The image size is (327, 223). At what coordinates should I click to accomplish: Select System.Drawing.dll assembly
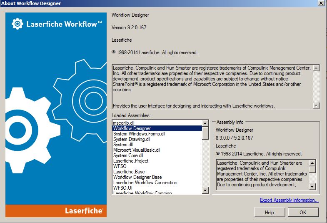(x=157, y=139)
